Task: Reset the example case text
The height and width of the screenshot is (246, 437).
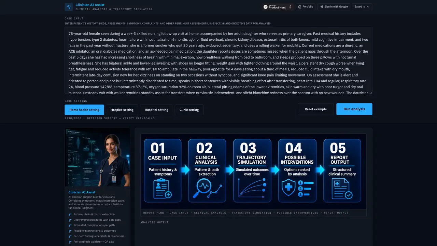Action: (316, 109)
